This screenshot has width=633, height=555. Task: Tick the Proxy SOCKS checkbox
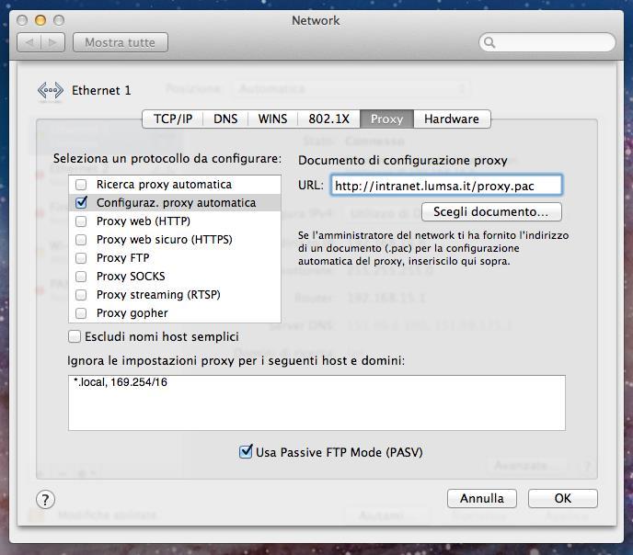[81, 277]
